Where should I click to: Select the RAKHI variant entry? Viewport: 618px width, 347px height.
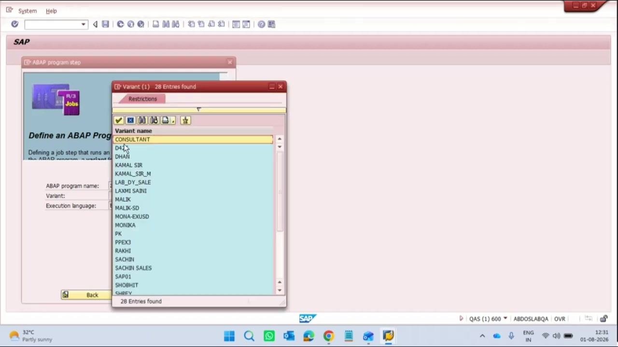pyautogui.click(x=194, y=251)
